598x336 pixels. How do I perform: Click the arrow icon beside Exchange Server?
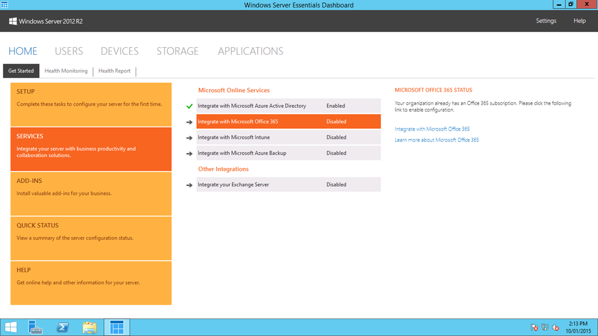tap(189, 185)
